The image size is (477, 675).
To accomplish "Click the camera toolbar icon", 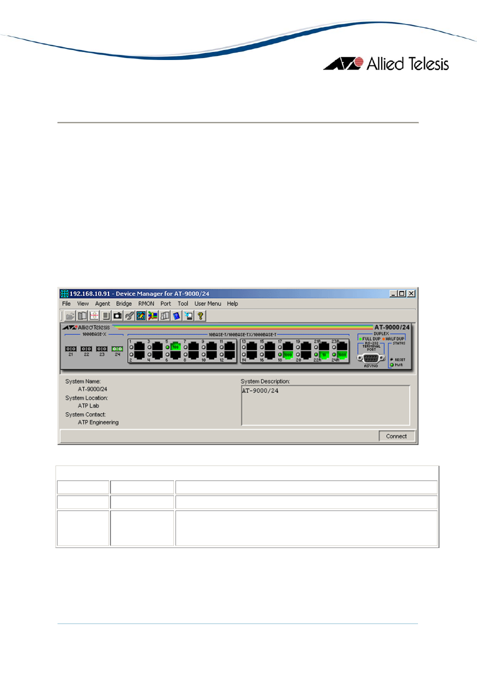I will 117,315.
